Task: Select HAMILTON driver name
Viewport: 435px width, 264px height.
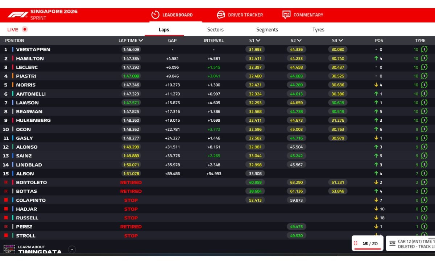Action: pos(30,58)
